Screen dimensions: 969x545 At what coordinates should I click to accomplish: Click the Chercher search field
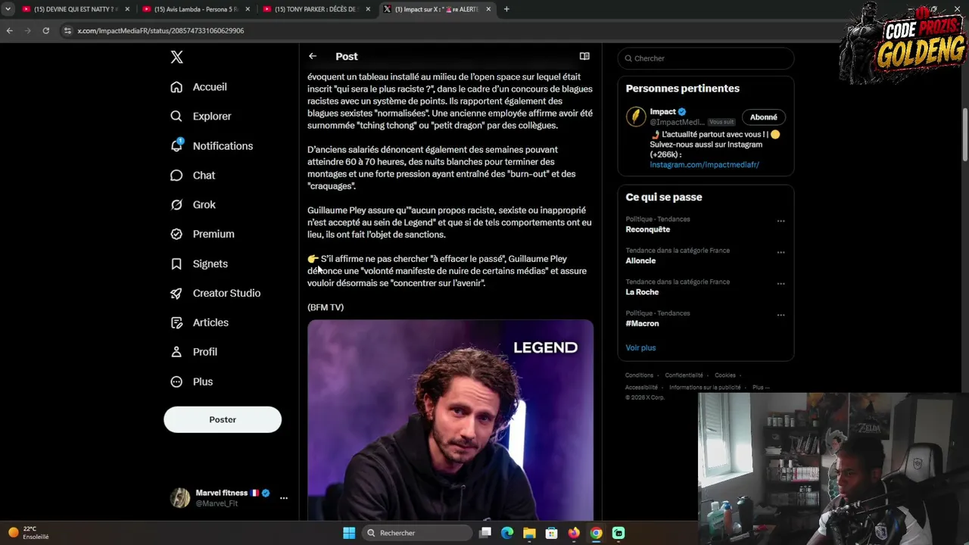pyautogui.click(x=706, y=58)
